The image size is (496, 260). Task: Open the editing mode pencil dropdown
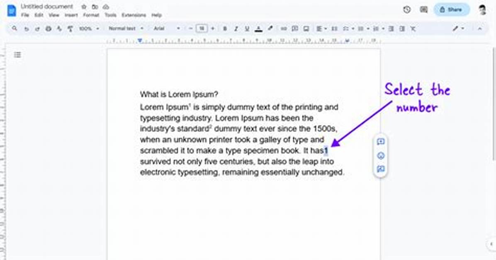point(458,29)
